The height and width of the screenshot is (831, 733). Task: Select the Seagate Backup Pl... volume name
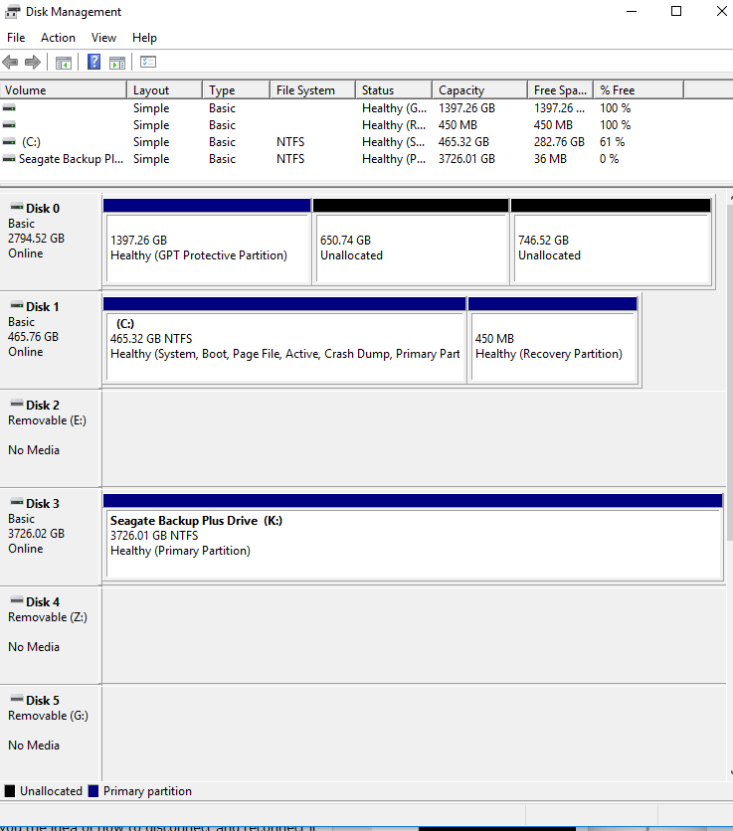pyautogui.click(x=71, y=159)
